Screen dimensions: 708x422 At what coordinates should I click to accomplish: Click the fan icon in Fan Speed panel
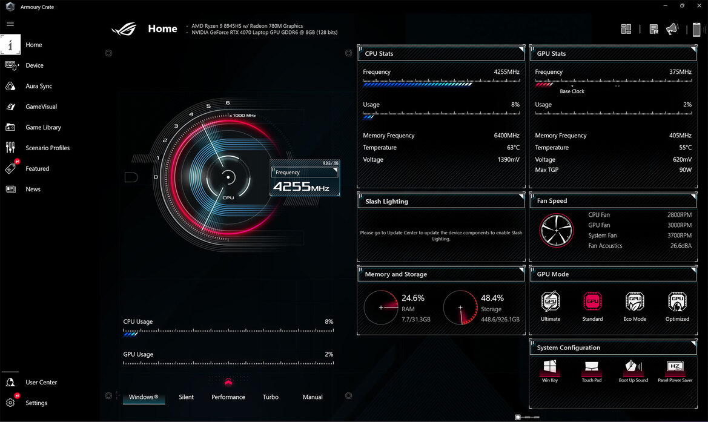(x=556, y=230)
